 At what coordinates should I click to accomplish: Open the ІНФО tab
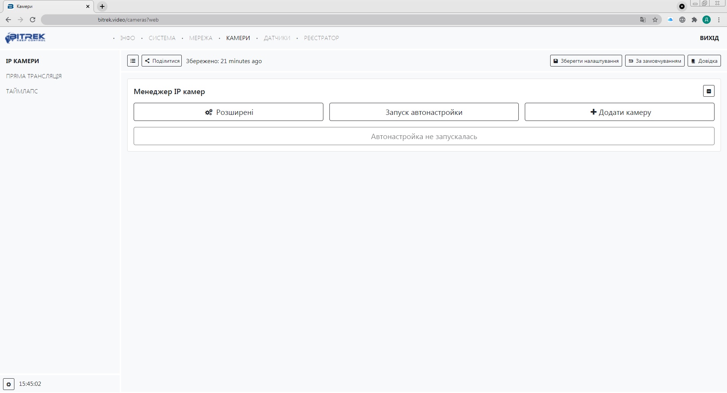coord(128,38)
